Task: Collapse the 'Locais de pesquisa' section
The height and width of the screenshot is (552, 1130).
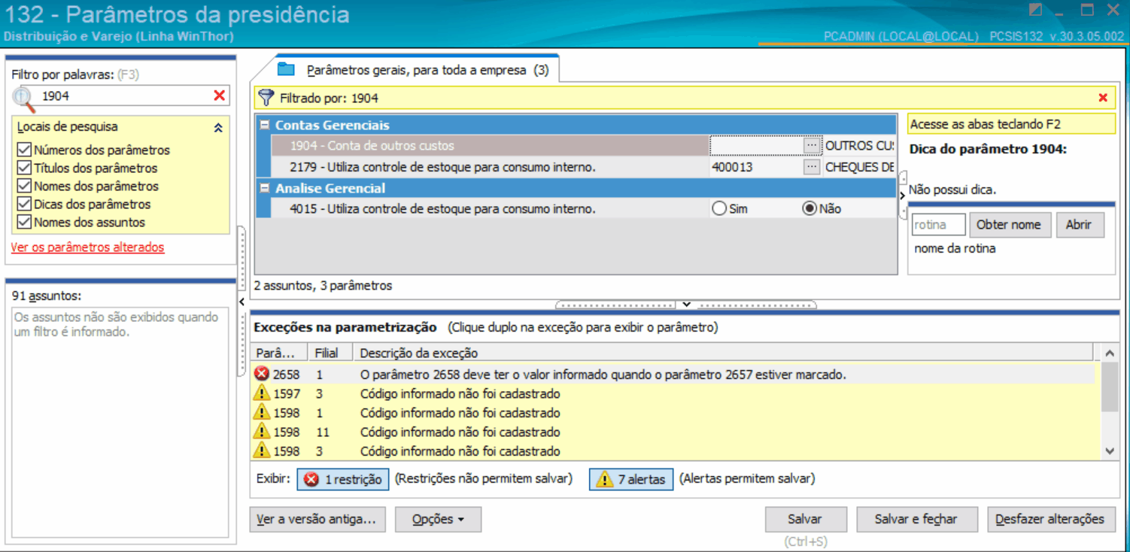Action: tap(218, 128)
